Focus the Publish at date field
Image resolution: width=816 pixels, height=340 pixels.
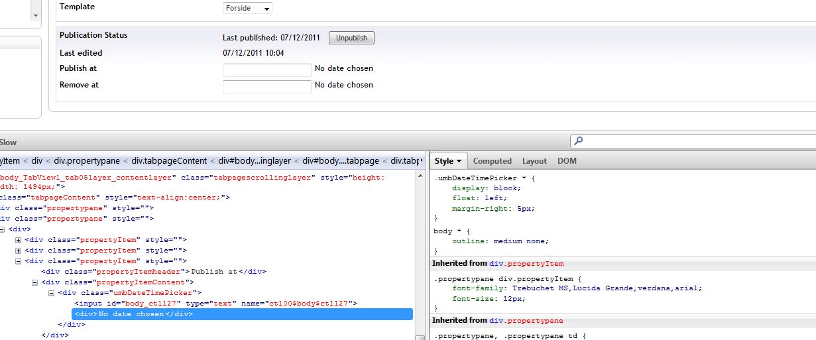click(266, 70)
